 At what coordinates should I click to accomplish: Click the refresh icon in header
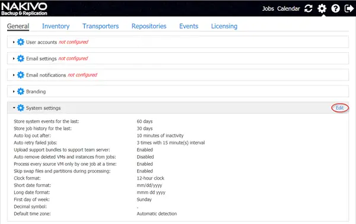(309, 9)
